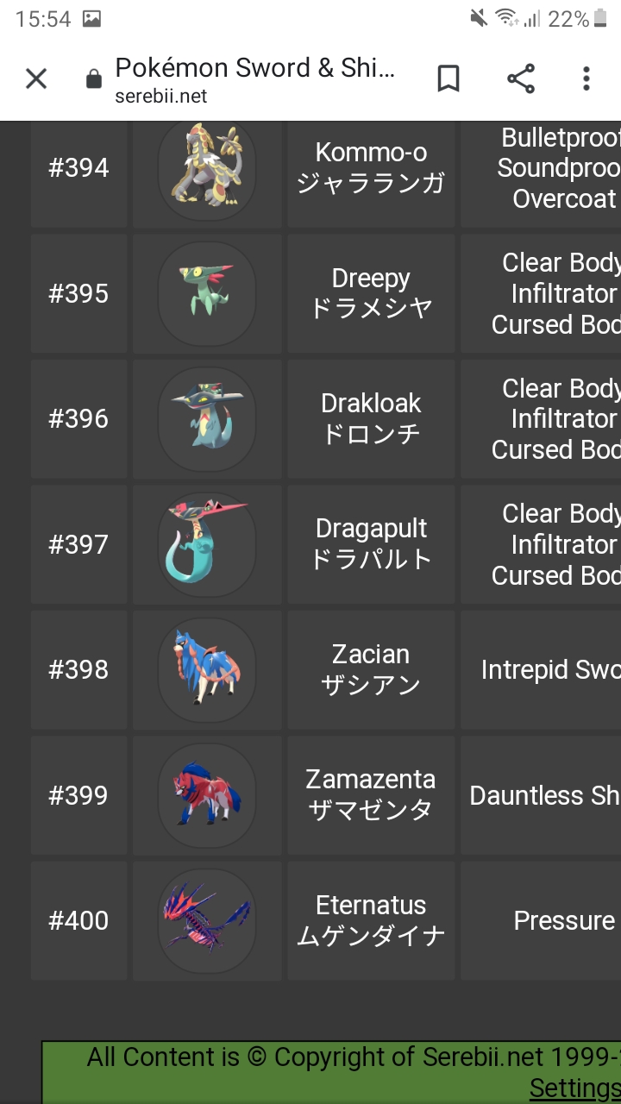Tap the Kommo-o sprite image
The image size is (621, 1104).
(x=207, y=167)
